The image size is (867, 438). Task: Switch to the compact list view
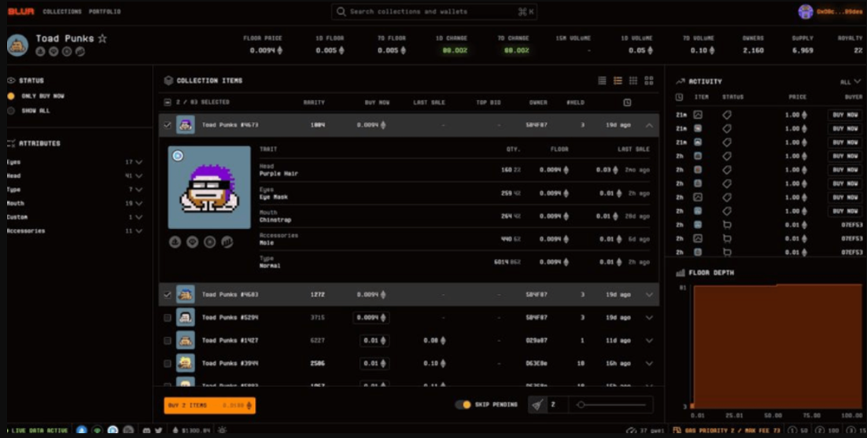[x=602, y=81]
